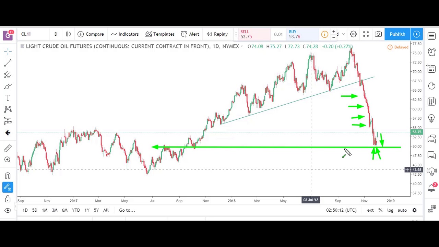
Task: Take a chart snapshot with the camera
Action: coord(378,34)
